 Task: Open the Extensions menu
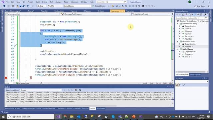point(75,2)
